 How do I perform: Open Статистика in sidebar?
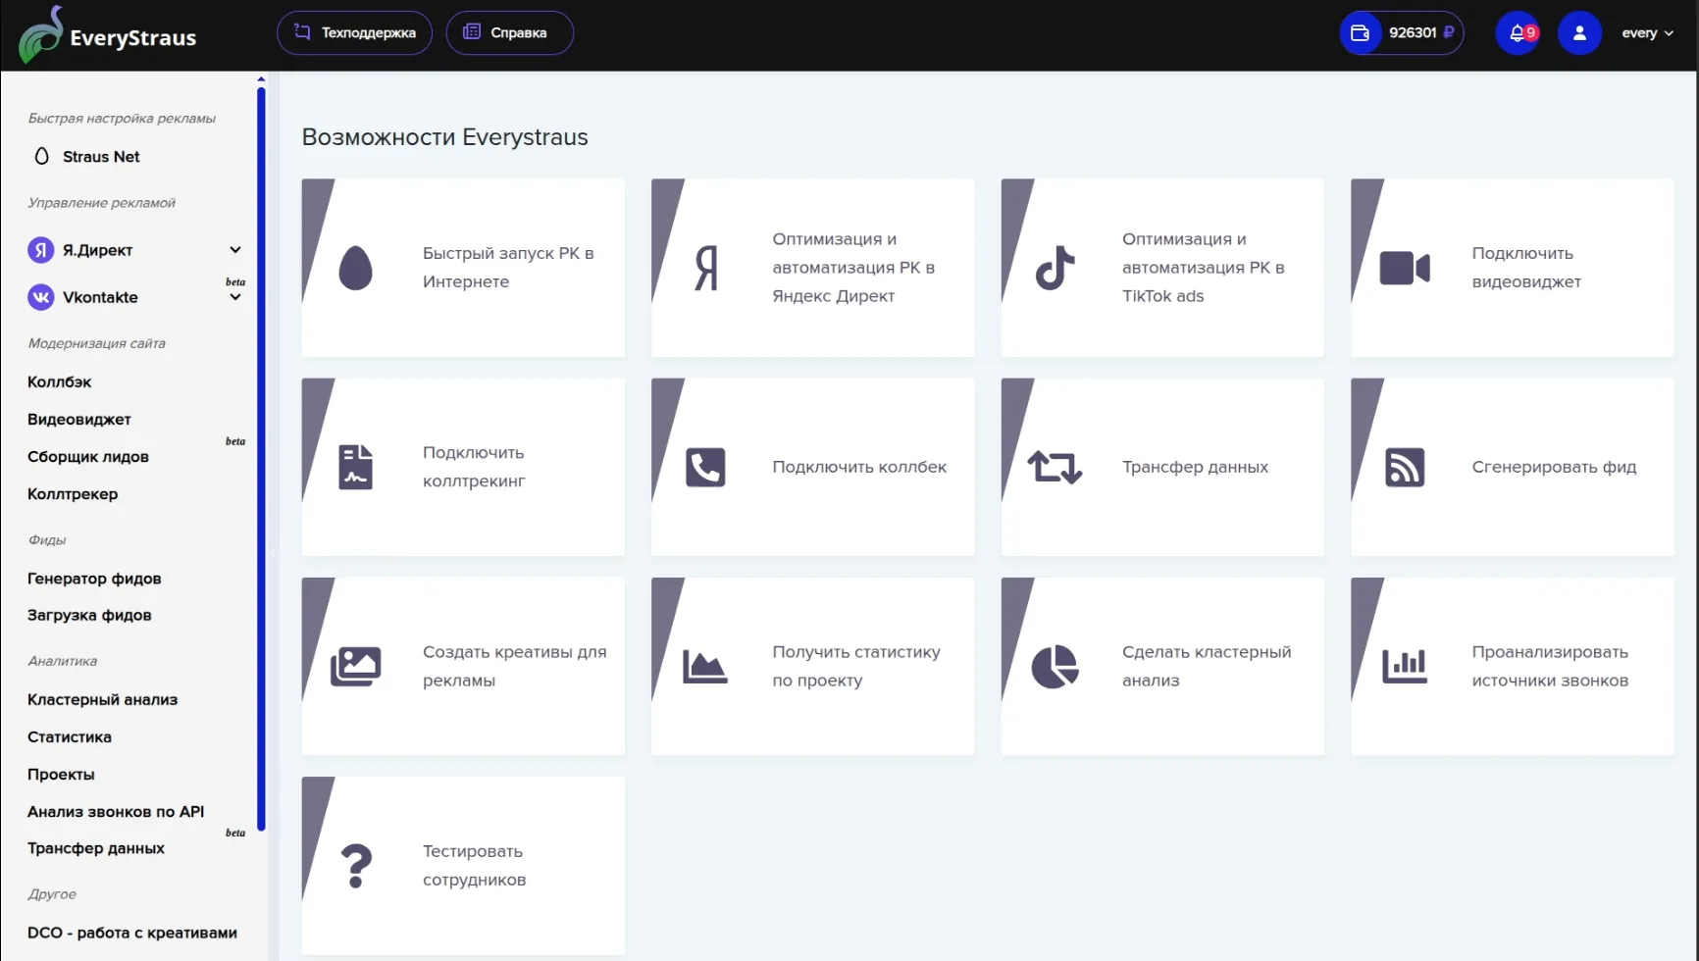coord(70,737)
